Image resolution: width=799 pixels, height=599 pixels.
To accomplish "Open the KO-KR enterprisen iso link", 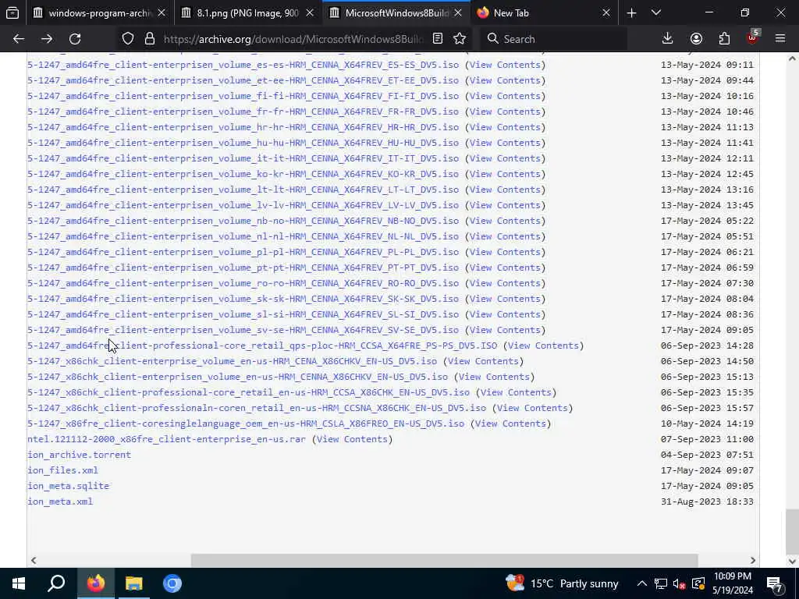I will [x=243, y=174].
